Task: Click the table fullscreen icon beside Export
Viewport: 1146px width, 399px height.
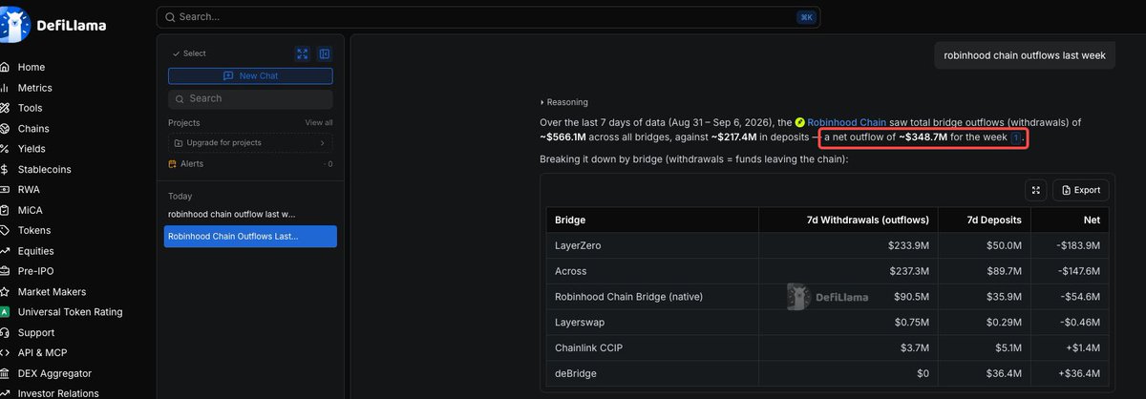Action: pyautogui.click(x=1035, y=190)
